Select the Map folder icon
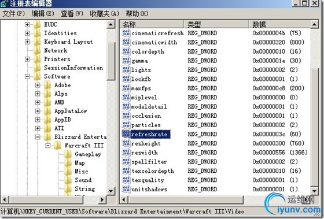This screenshot has width=324, height=219. (x=68, y=163)
